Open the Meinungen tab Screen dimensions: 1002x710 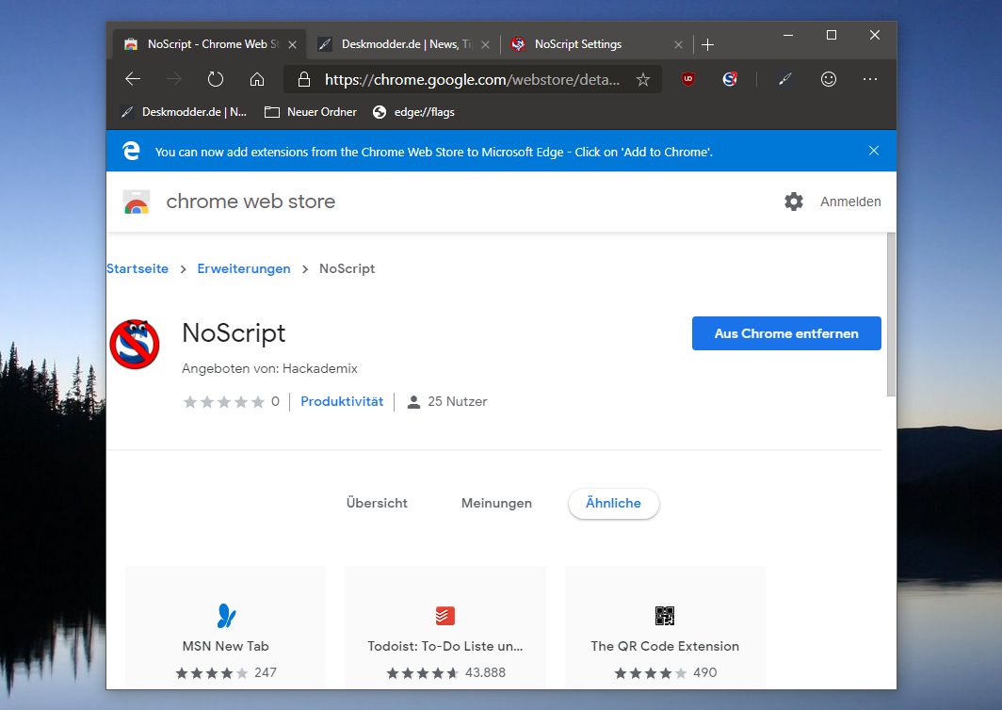(496, 503)
